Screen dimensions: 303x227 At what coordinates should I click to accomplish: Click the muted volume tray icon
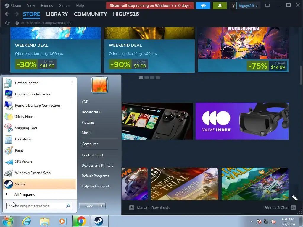pyautogui.click(x=273, y=221)
